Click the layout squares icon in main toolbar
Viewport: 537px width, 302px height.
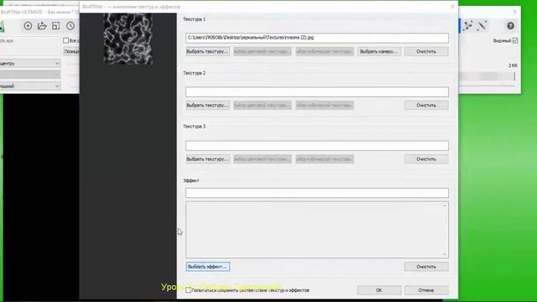tap(56, 26)
